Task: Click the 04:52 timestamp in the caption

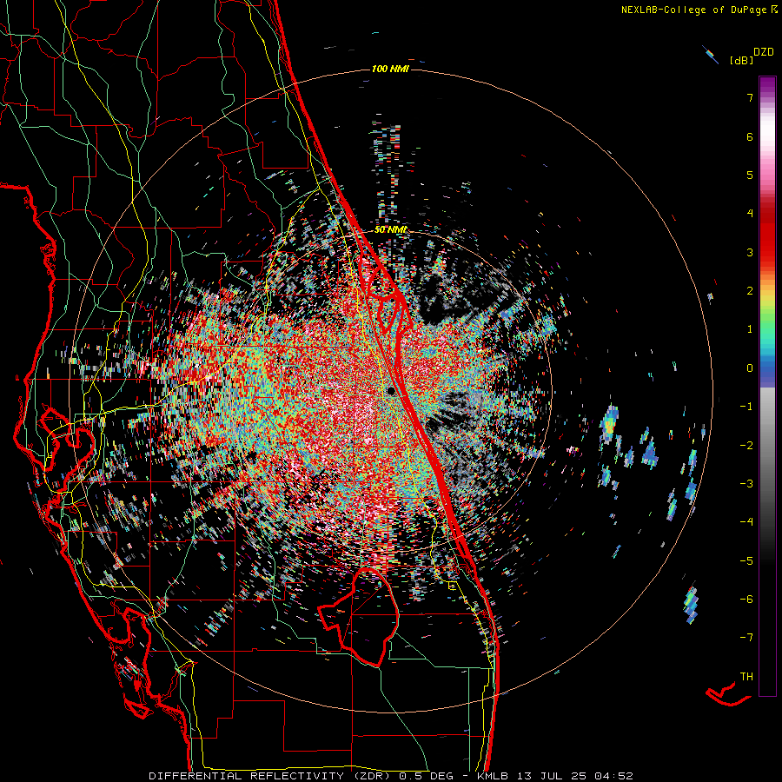Action: click(613, 776)
